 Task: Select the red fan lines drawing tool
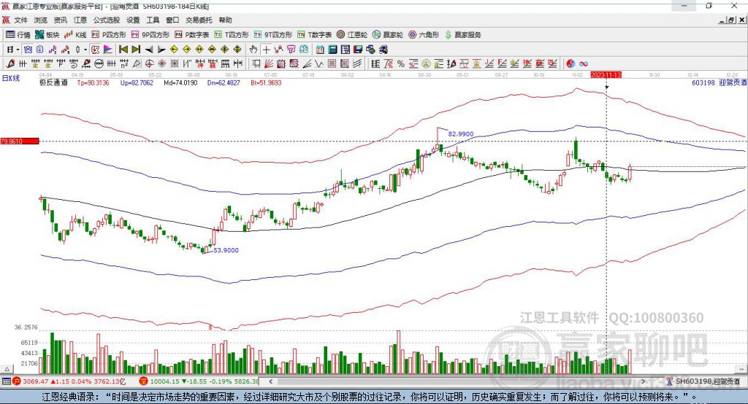pyautogui.click(x=269, y=64)
